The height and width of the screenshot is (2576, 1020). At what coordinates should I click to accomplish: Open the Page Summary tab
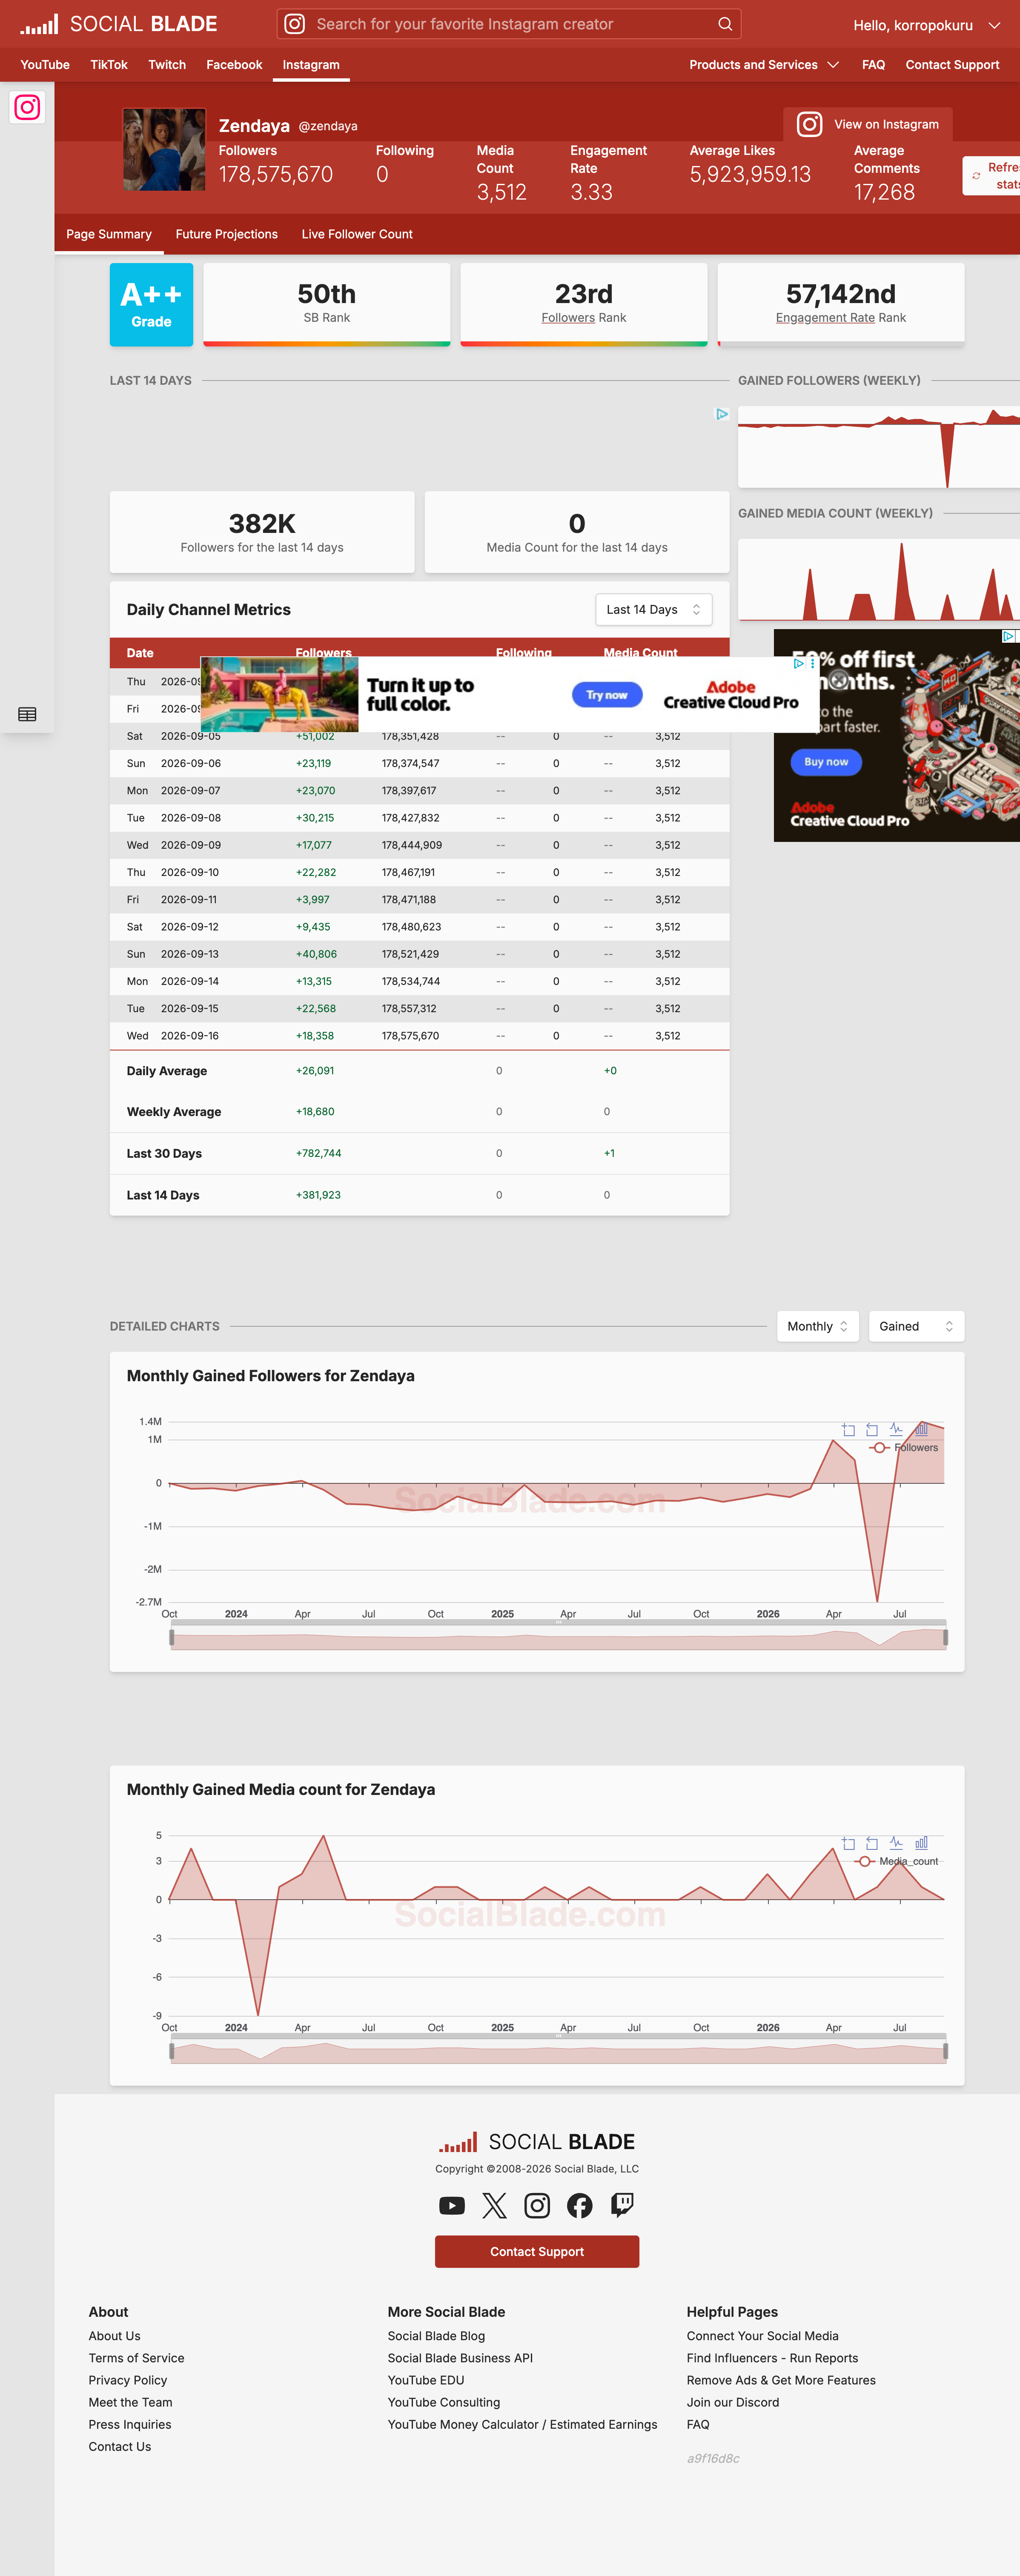tap(109, 234)
